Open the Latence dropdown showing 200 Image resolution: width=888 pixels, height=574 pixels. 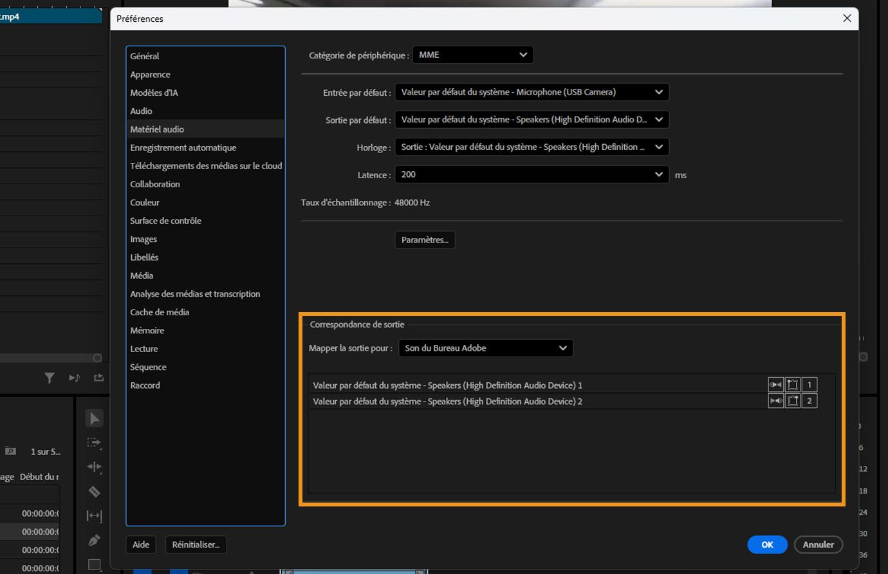coord(532,174)
